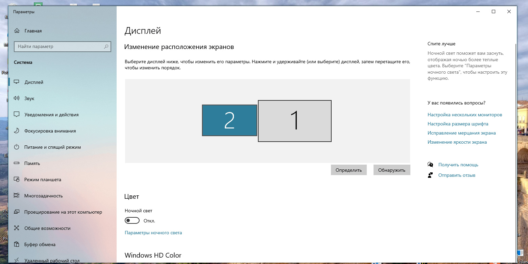This screenshot has width=528, height=264.
Task: Open the Дисплей settings page
Action: pyautogui.click(x=63, y=82)
